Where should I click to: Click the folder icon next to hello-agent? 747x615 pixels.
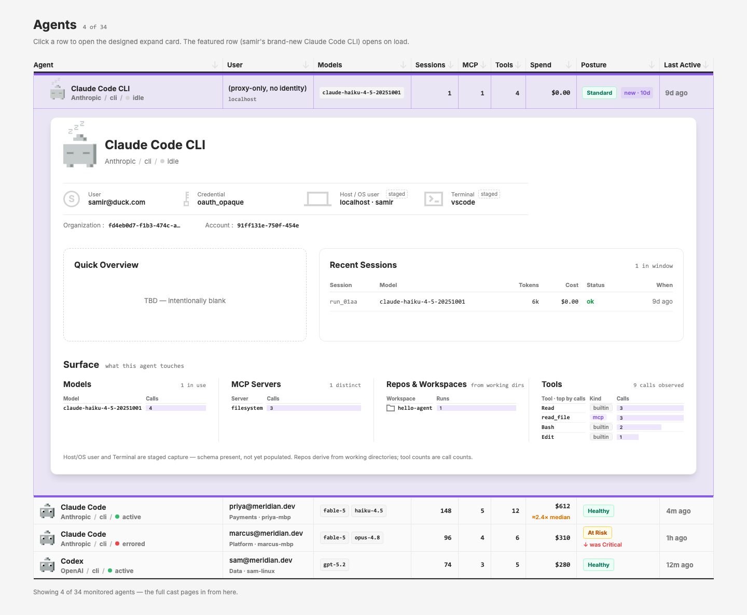click(x=391, y=408)
